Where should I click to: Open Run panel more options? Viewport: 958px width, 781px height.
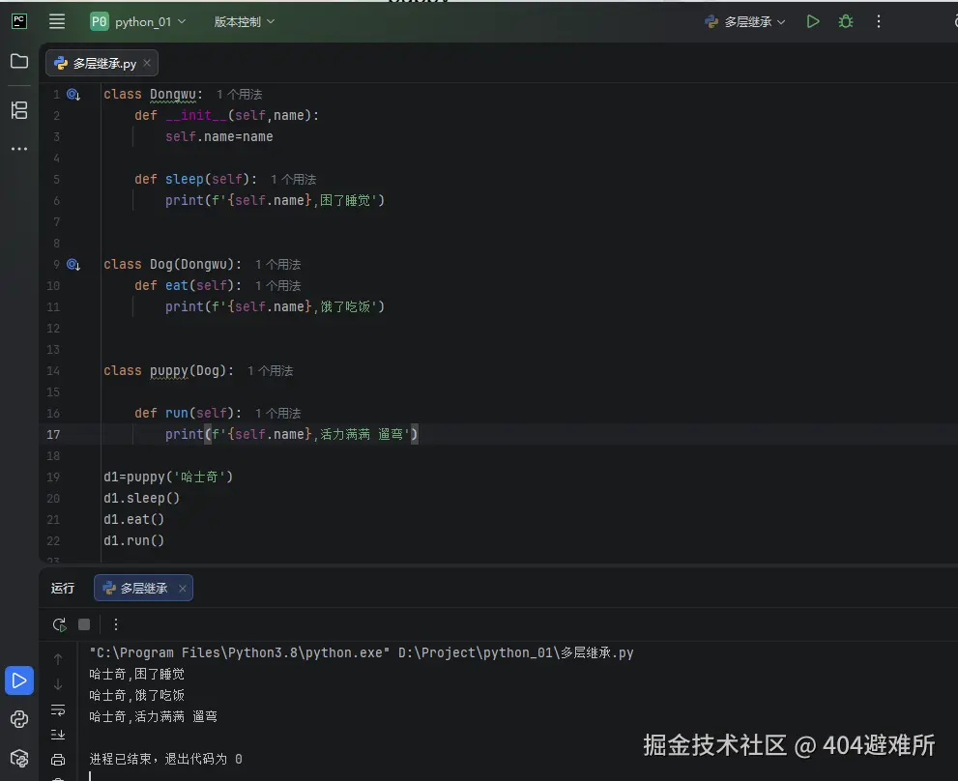point(115,624)
